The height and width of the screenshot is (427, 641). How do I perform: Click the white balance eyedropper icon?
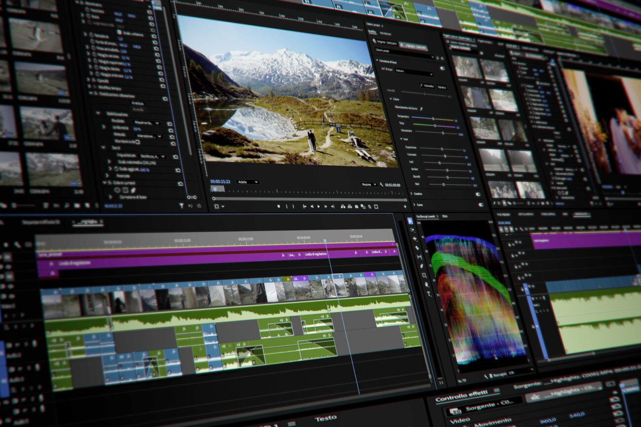point(421,108)
